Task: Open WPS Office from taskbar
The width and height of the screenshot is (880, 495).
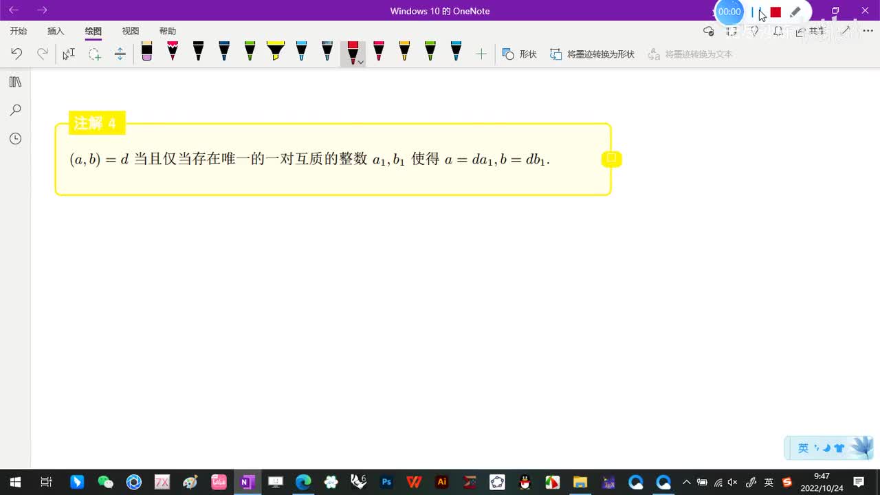Action: pyautogui.click(x=414, y=482)
